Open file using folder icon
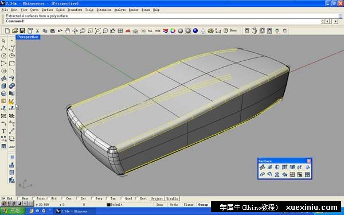This screenshot has width=344, height=215. (x=15, y=31)
